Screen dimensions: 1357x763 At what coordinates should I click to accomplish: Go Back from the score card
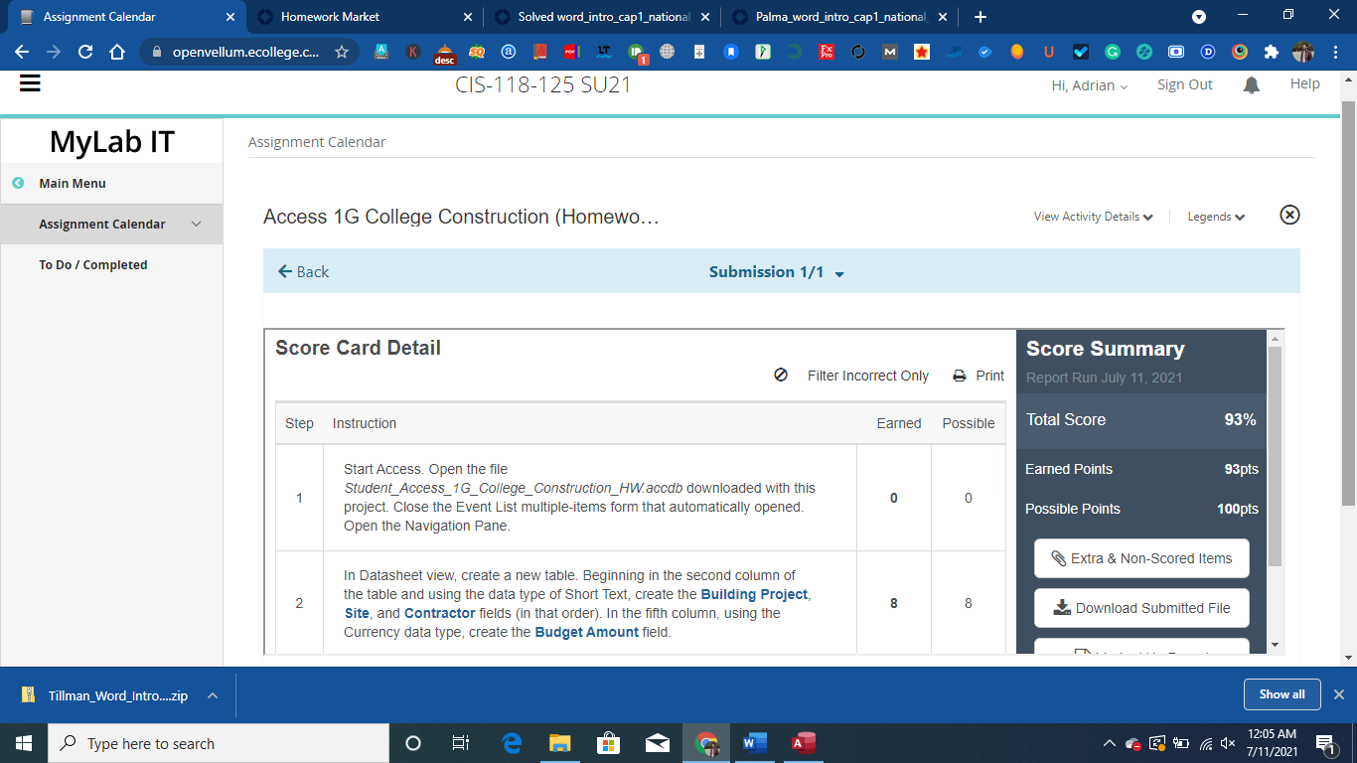point(303,271)
